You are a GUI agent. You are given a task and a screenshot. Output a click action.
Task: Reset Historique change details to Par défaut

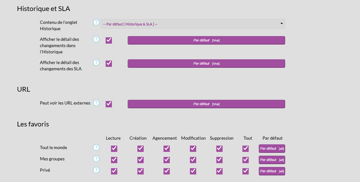tap(206, 40)
